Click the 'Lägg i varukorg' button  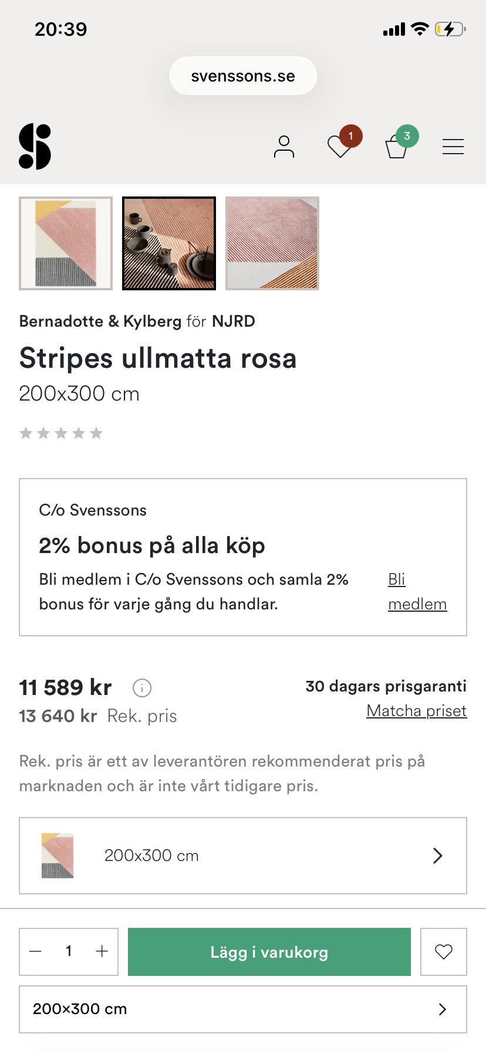point(269,951)
